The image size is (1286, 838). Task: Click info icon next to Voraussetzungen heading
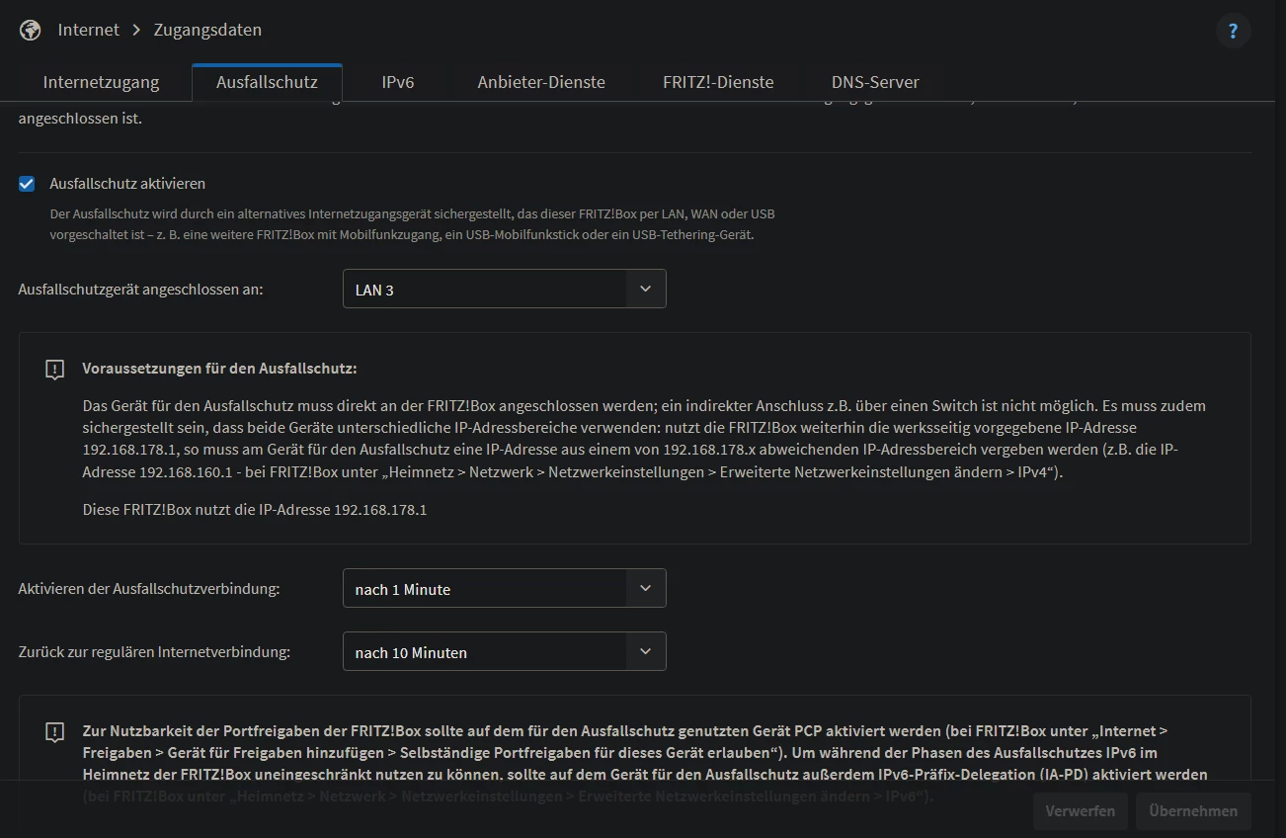[55, 370]
